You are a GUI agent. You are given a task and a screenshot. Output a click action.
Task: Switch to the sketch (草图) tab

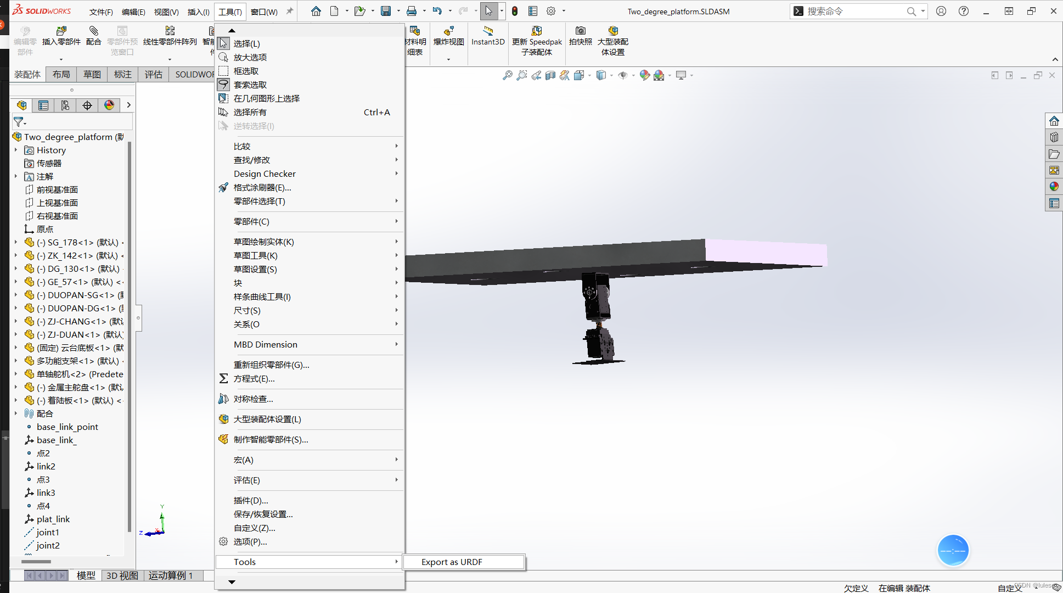[x=92, y=75]
